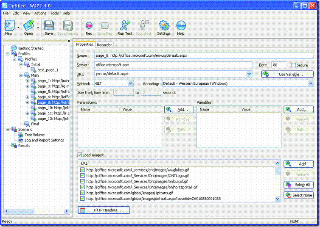
Task: Open Settings gear icon in toolbar
Action: [164, 25]
